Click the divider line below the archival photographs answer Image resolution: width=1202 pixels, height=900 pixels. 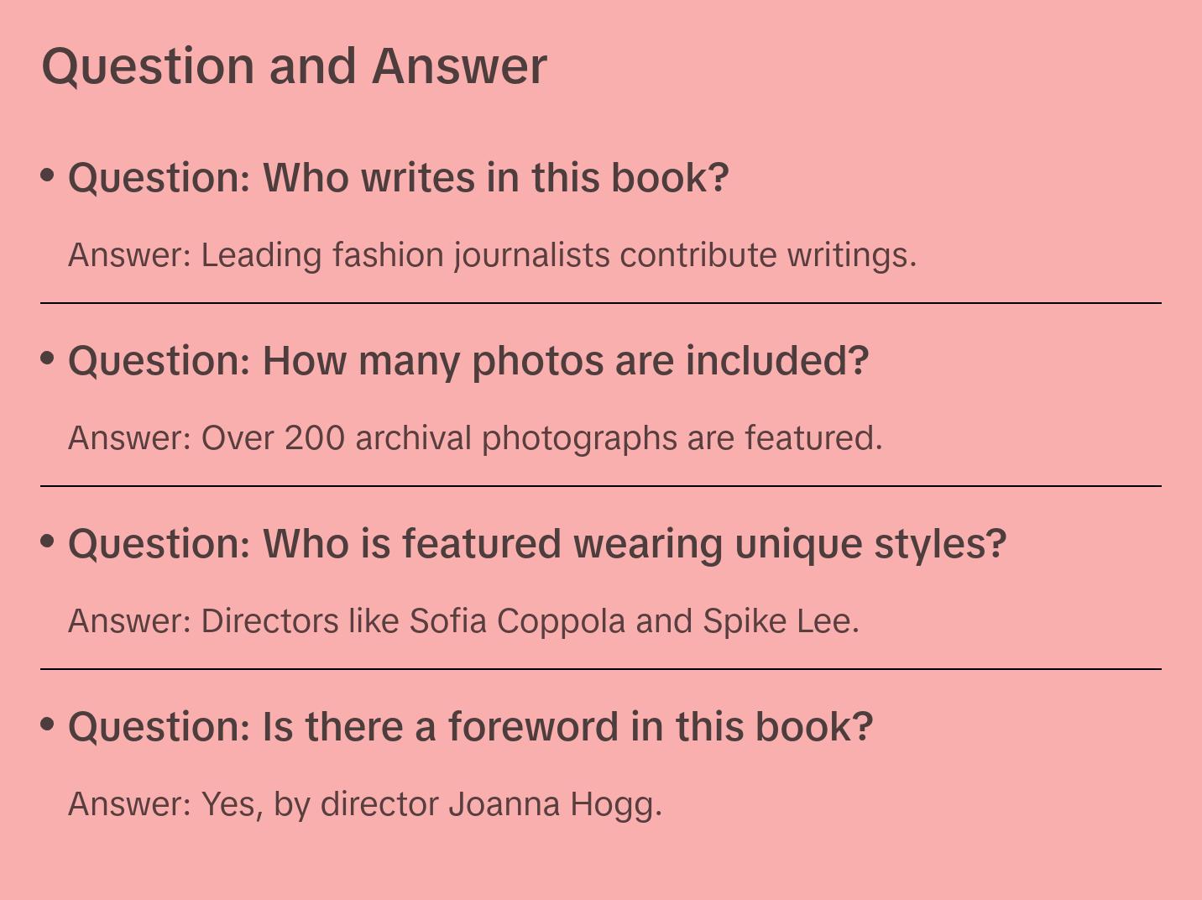(601, 486)
